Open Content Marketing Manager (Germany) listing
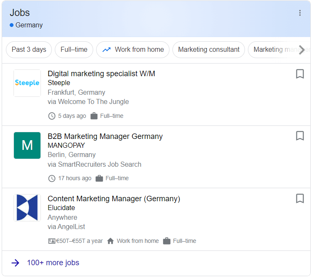 [x=114, y=199]
